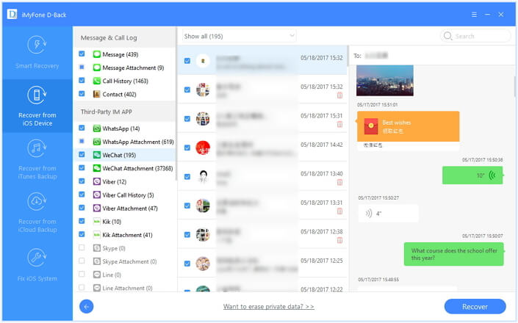Open the Smart Recovery mode
Image resolution: width=518 pixels, height=323 pixels.
tap(37, 53)
